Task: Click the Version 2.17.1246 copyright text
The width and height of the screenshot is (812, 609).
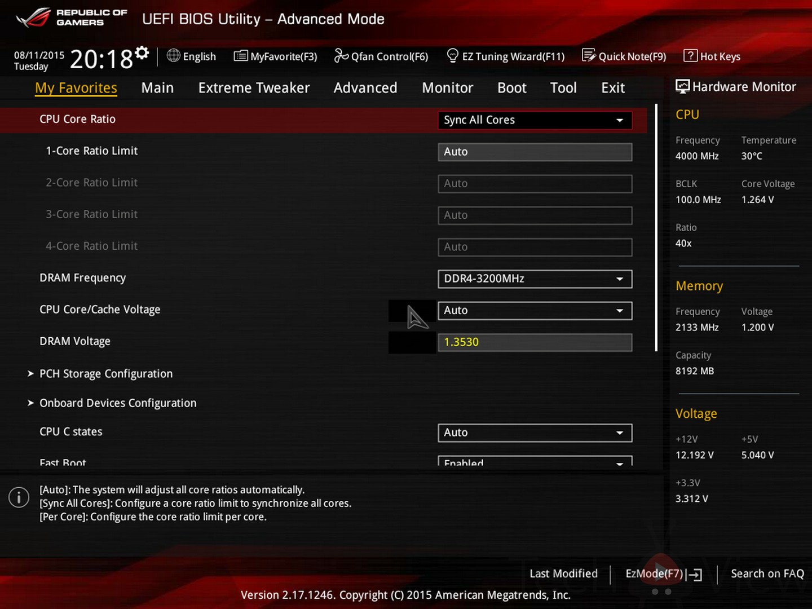Action: click(x=405, y=595)
